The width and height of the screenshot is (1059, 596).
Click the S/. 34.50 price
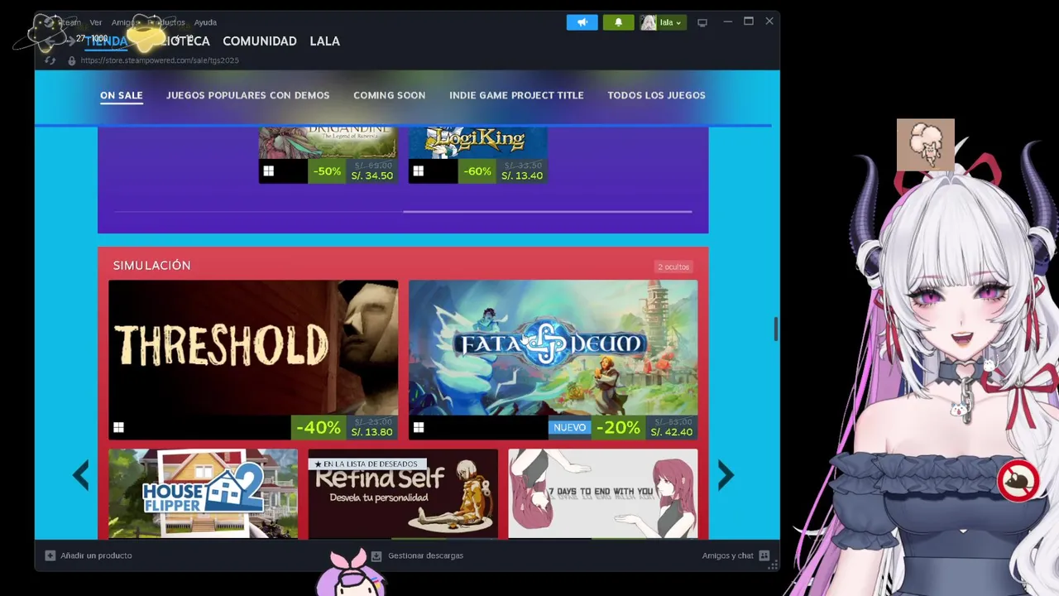pyautogui.click(x=371, y=175)
